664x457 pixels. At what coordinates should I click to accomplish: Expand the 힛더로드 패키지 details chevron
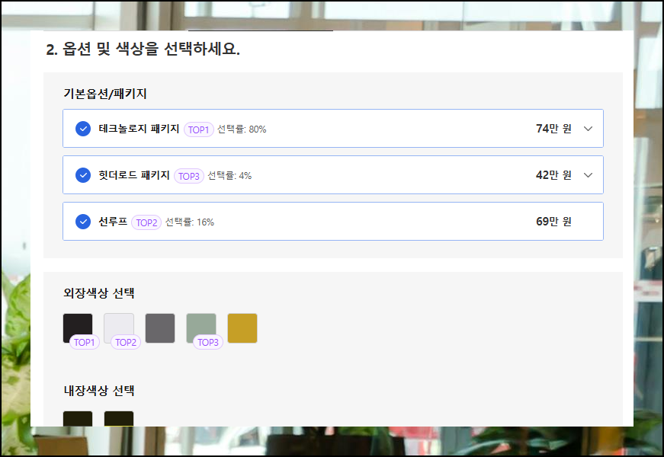click(x=588, y=175)
